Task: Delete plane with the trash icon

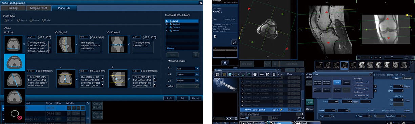Action: 195,54
